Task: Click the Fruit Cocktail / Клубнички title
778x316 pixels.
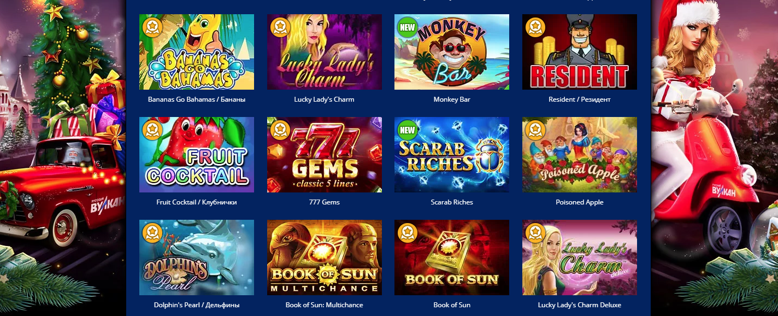Action: click(x=197, y=202)
